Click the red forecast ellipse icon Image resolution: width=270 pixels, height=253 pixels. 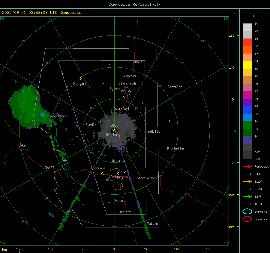(x=247, y=219)
